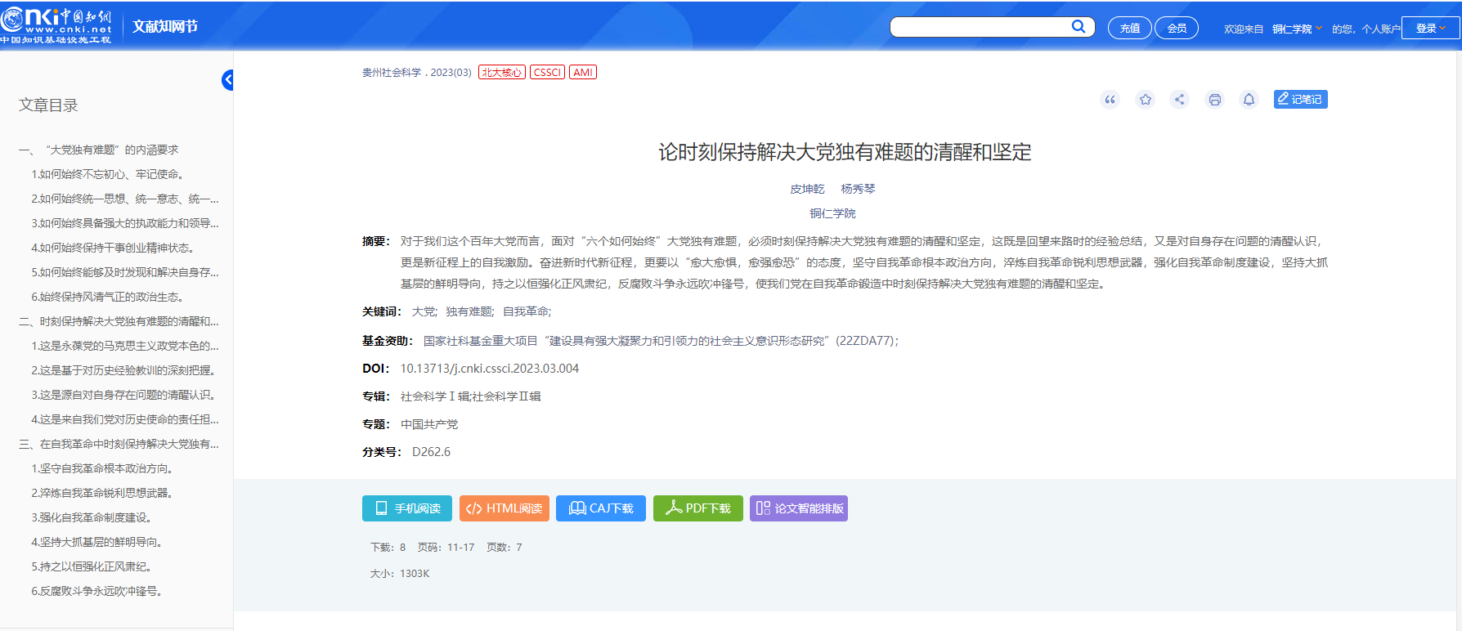
Task: Click the 充值 recharge button
Action: tap(1129, 28)
